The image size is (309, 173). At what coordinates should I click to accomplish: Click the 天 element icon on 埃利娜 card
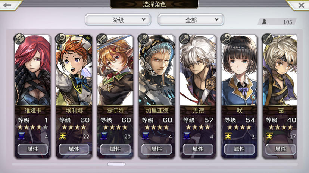click(x=62, y=136)
